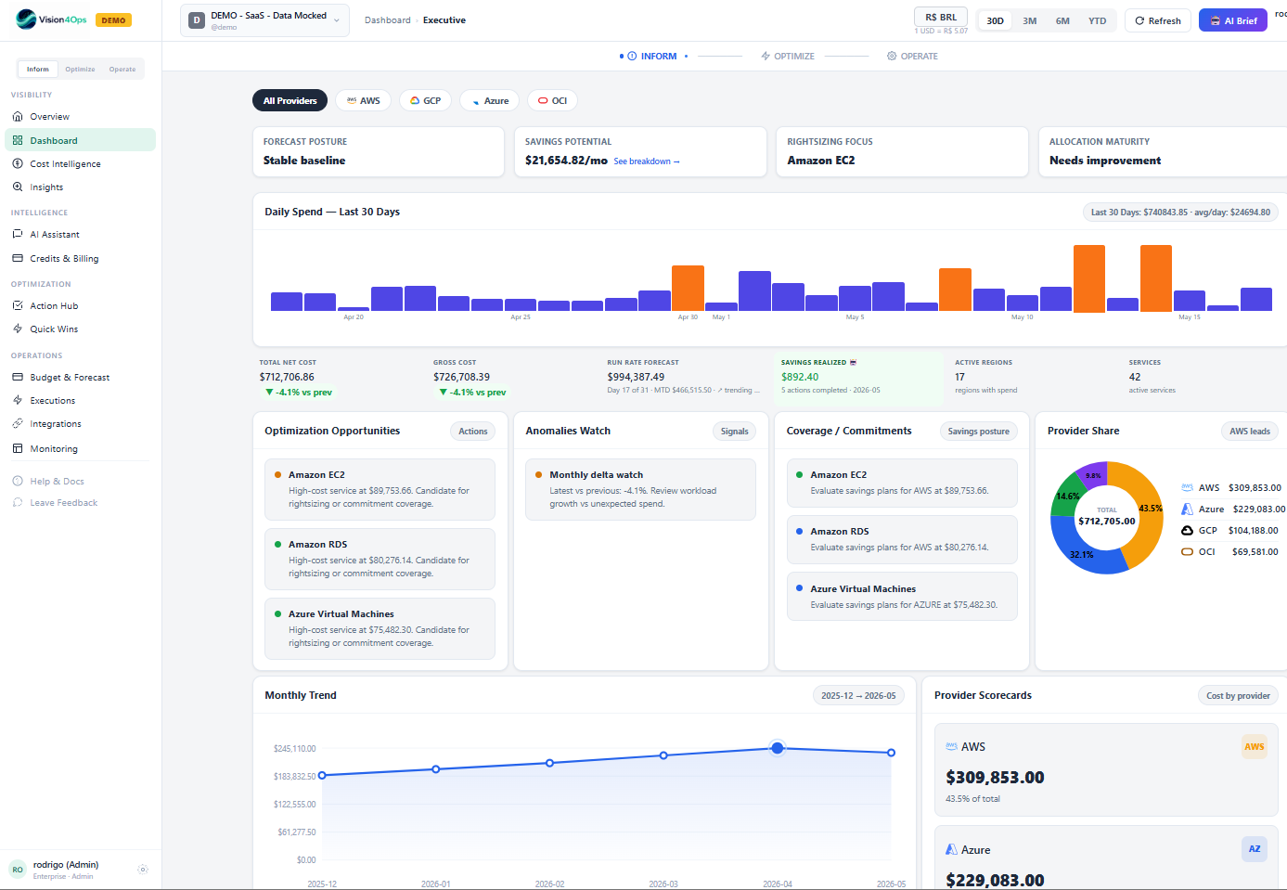This screenshot has height=890, width=1287.
Task: Open the AI Brief
Action: pos(1233,20)
